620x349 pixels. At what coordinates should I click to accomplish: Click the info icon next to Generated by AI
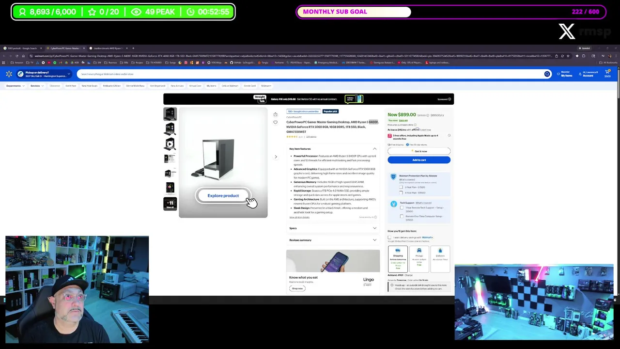pos(375,217)
